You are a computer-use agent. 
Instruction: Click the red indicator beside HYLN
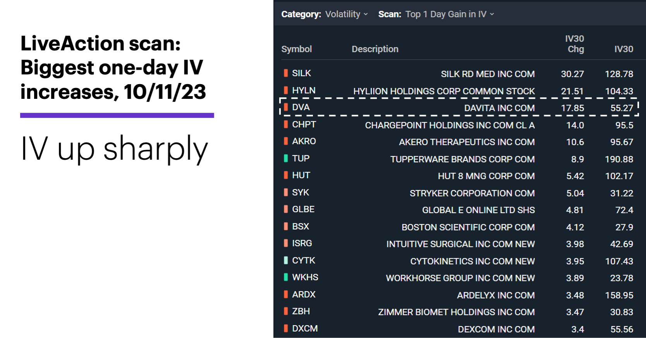[x=286, y=90]
